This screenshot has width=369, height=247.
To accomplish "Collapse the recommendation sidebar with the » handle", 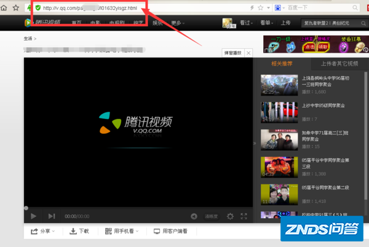I will click(255, 143).
